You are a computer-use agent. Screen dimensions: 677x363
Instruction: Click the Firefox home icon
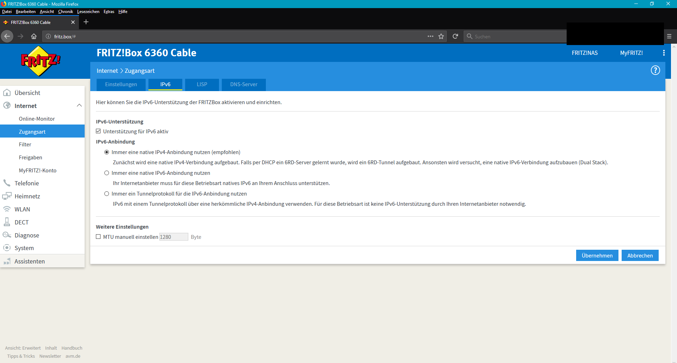pos(34,36)
